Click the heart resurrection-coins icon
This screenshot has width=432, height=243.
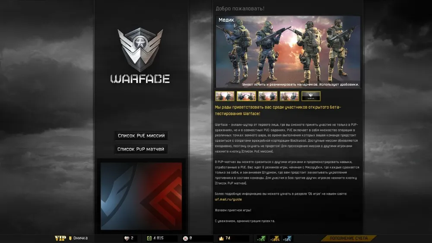pos(127,238)
